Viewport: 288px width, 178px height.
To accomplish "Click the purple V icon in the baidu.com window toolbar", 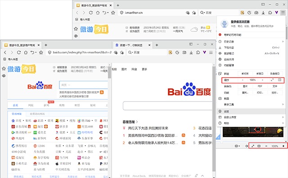I will [204, 53].
